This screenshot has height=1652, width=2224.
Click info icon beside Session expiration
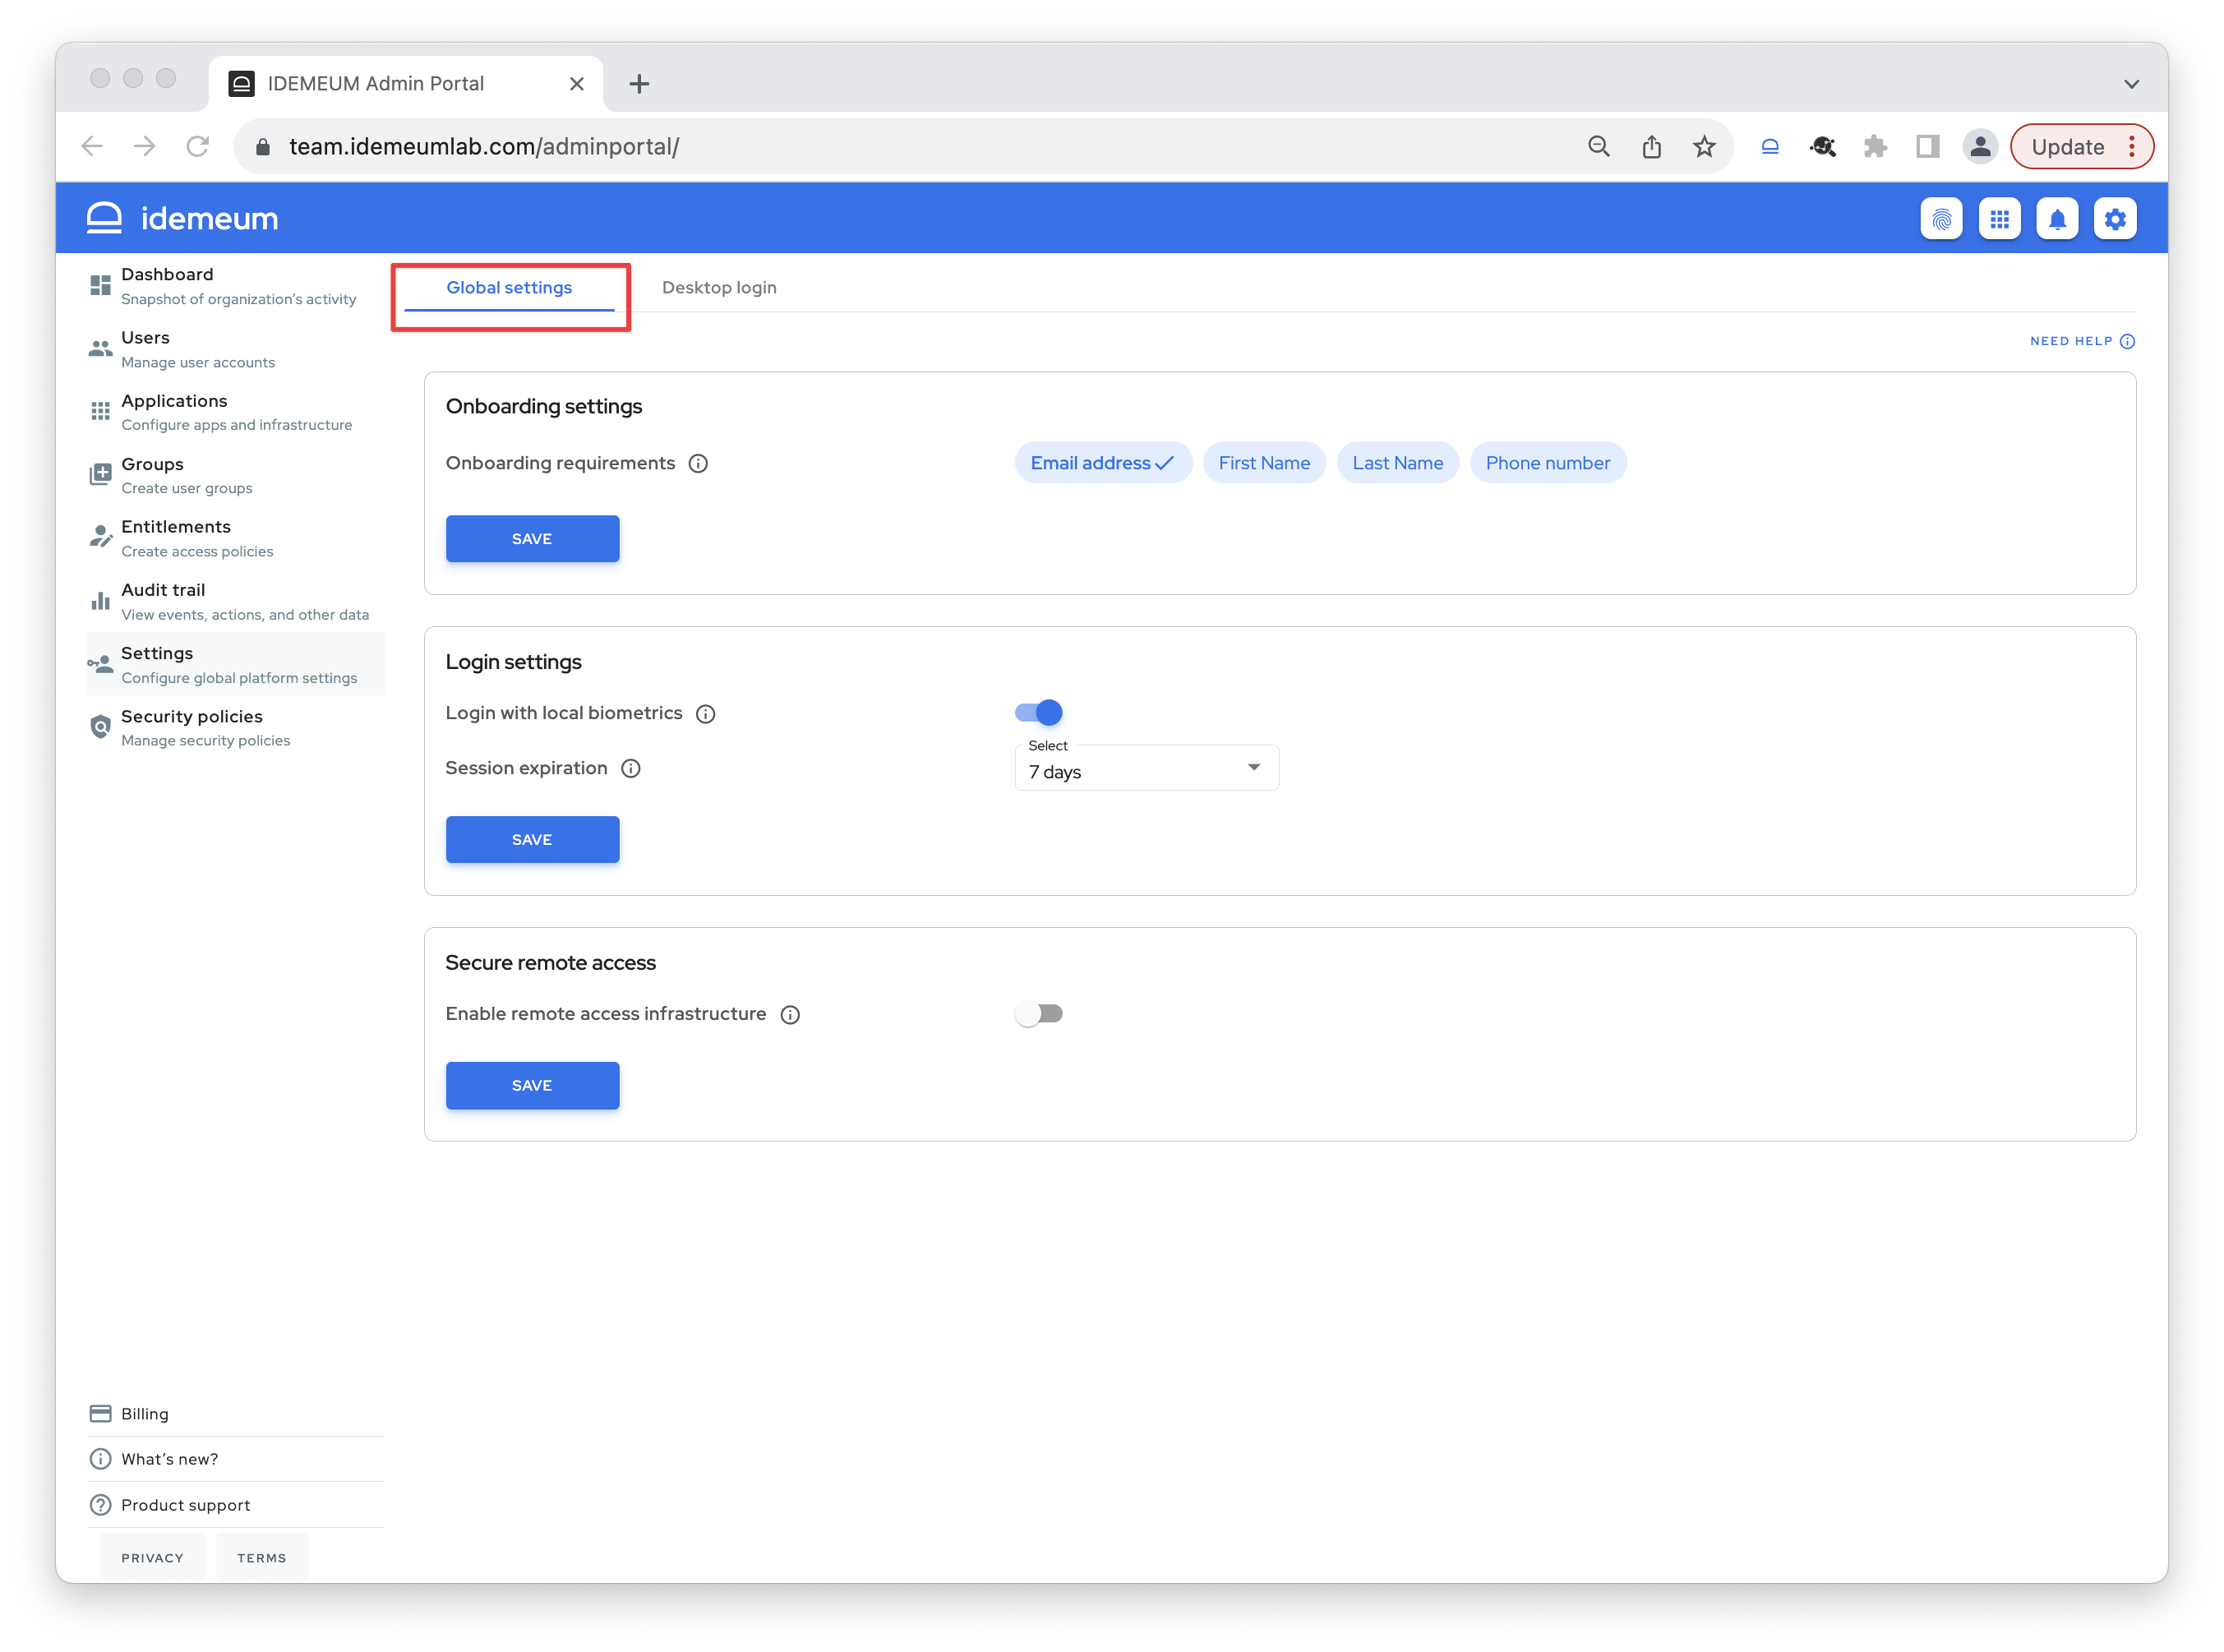tap(630, 769)
